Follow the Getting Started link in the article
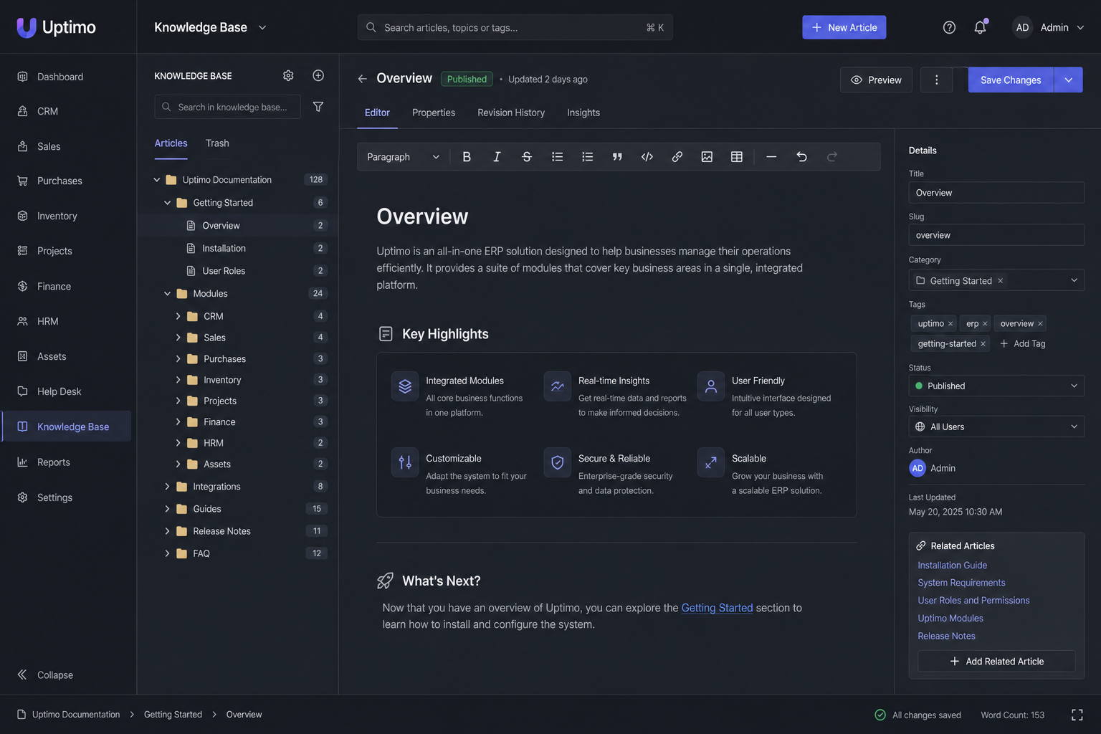1101x734 pixels. point(717,608)
